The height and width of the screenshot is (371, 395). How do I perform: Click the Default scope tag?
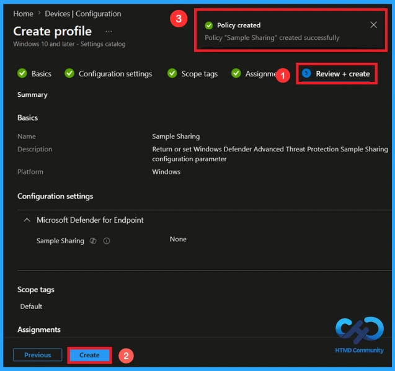pyautogui.click(x=31, y=306)
